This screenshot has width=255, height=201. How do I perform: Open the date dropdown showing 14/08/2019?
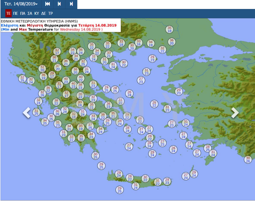(x=21, y=4)
